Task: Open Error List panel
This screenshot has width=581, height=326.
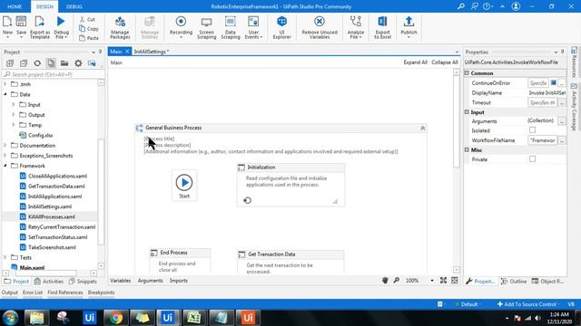Action: [33, 292]
